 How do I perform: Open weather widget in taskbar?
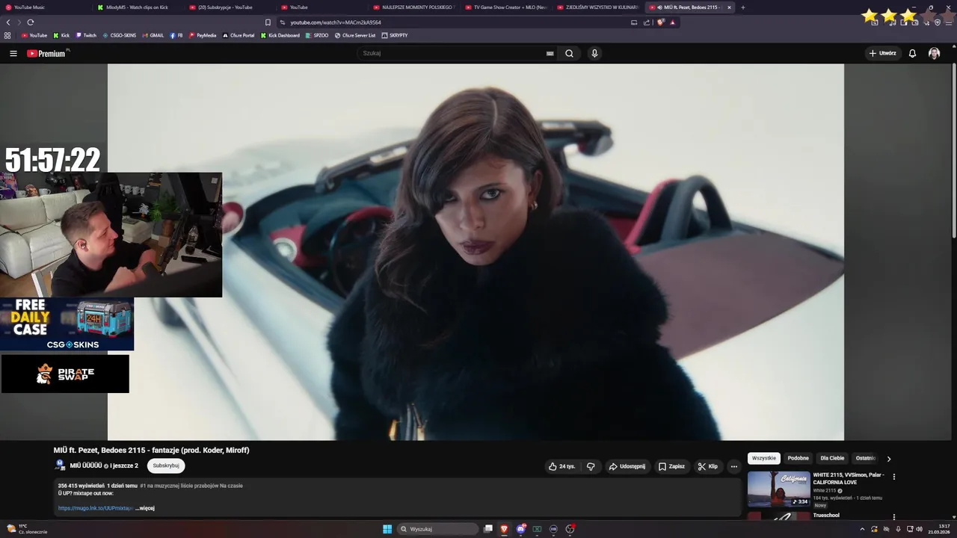click(27, 529)
